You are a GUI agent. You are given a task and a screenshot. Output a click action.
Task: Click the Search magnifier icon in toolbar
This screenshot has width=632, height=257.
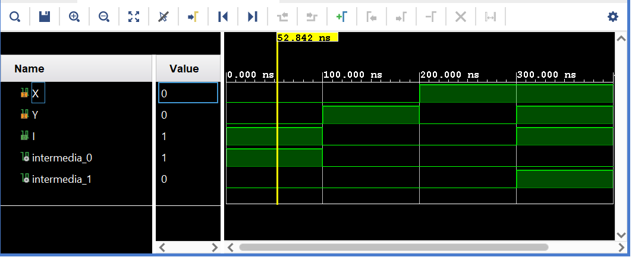15,17
